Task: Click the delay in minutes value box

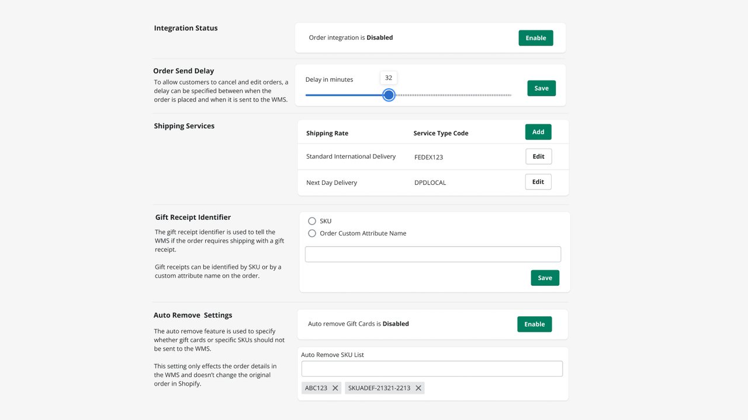Action: click(x=388, y=77)
